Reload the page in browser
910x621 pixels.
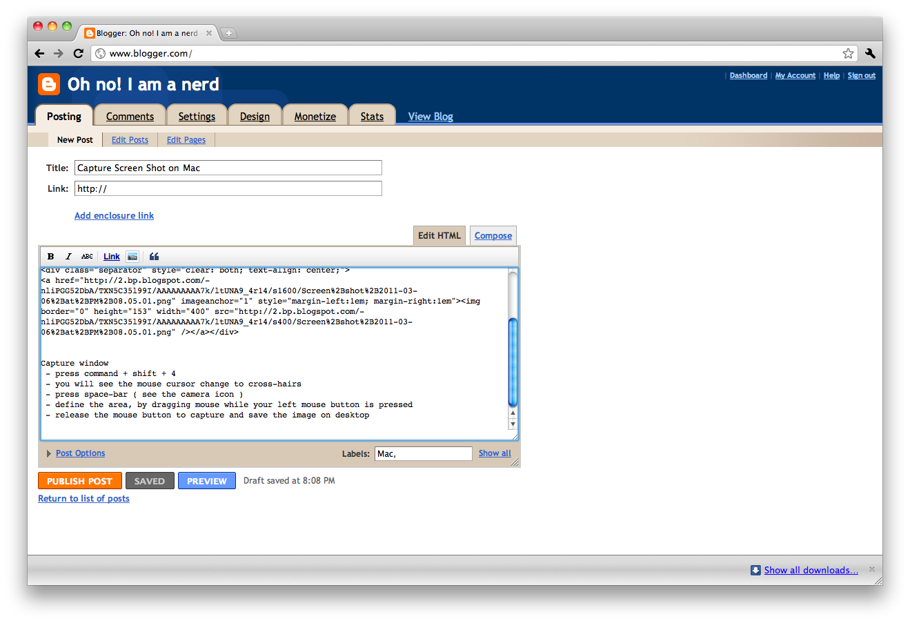[78, 53]
